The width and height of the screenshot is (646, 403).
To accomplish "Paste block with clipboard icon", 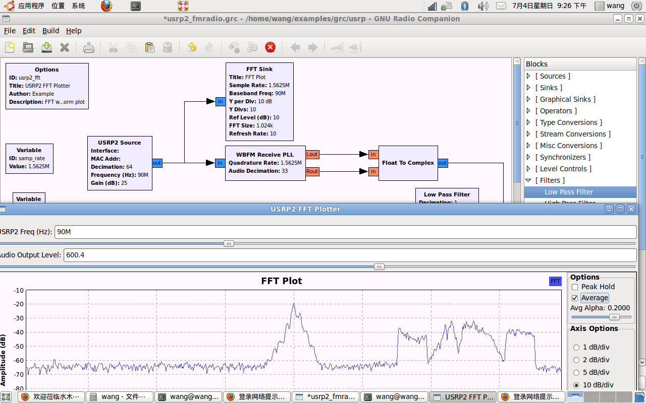I will click(x=149, y=47).
